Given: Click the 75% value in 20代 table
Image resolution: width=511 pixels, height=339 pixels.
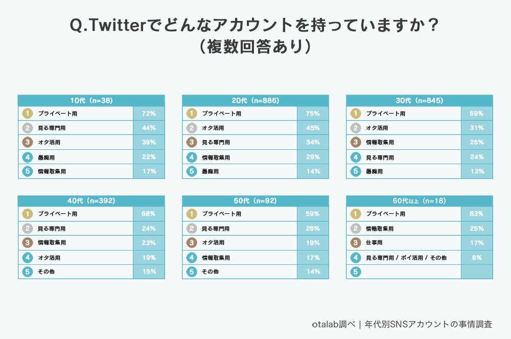Looking at the screenshot, I should point(313,114).
